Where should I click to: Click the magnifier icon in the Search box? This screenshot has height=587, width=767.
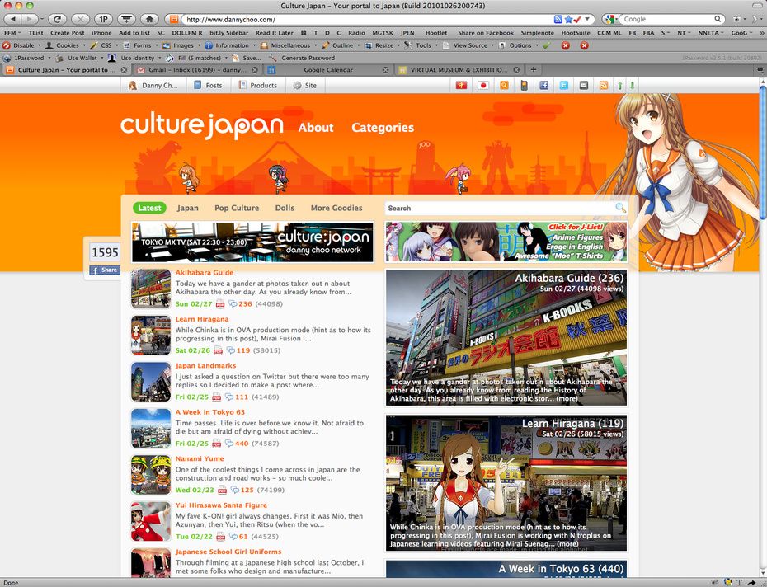620,208
